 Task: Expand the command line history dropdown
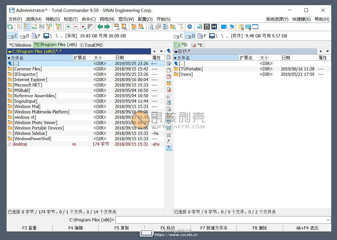328,220
